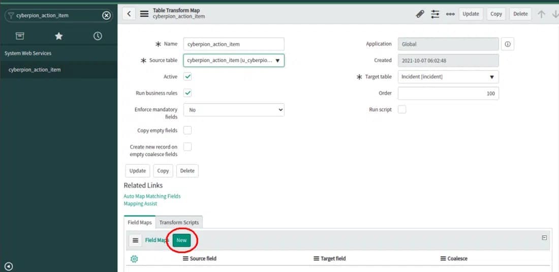The width and height of the screenshot is (559, 272).
Task: Open Field Maps list hamburger menu
Action: click(x=135, y=241)
